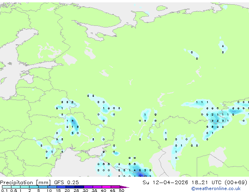The image size is (249, 192).
Task: Open the weatheronline.co.uk copyright link
Action: (216, 188)
